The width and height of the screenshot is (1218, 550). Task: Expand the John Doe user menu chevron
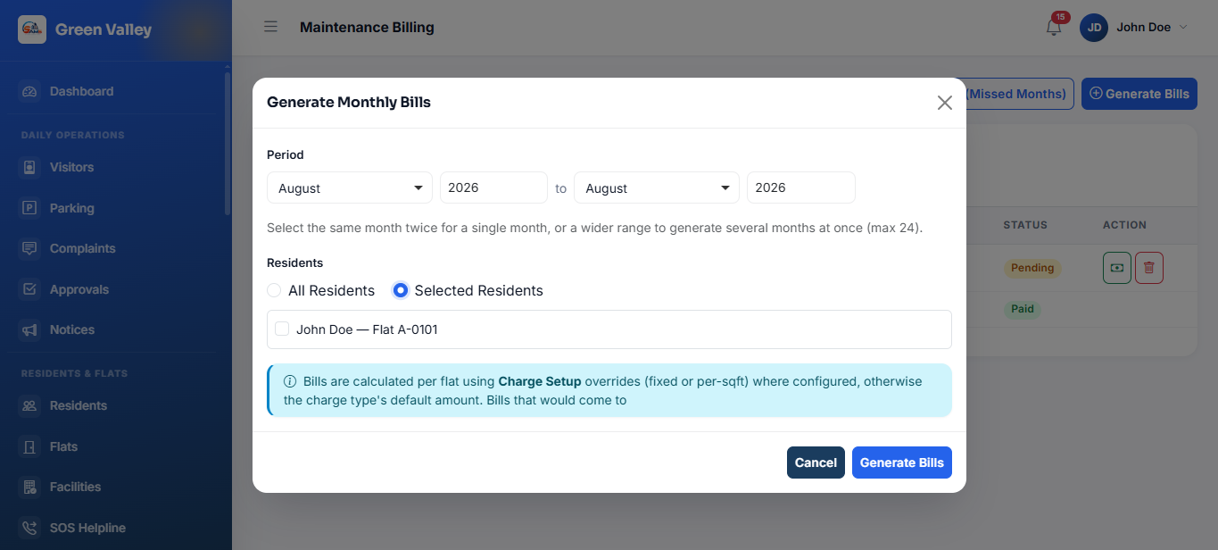[1183, 27]
